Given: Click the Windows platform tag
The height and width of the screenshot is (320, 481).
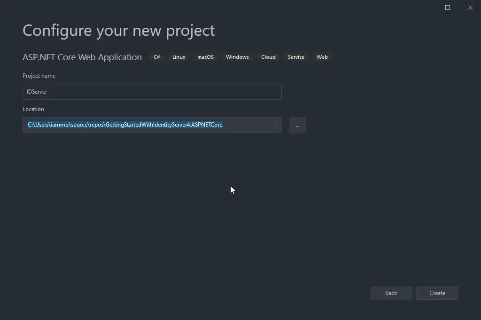Looking at the screenshot, I should click(x=237, y=56).
